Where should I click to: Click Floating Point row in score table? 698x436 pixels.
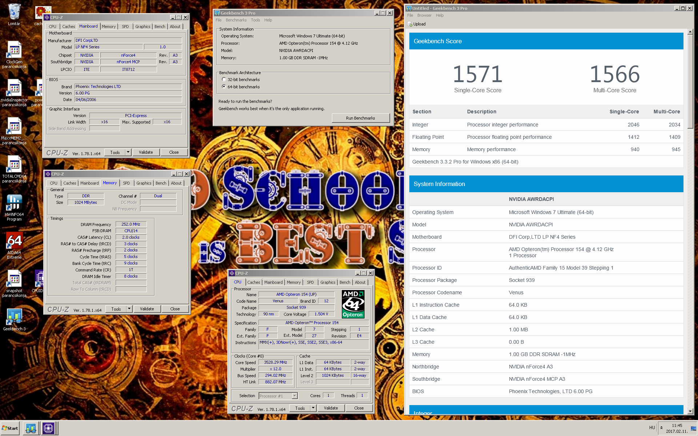tap(546, 137)
